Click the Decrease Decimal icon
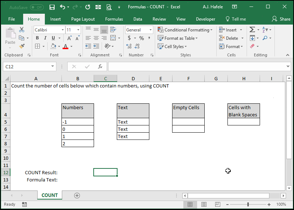The image size is (294, 210). [137, 46]
